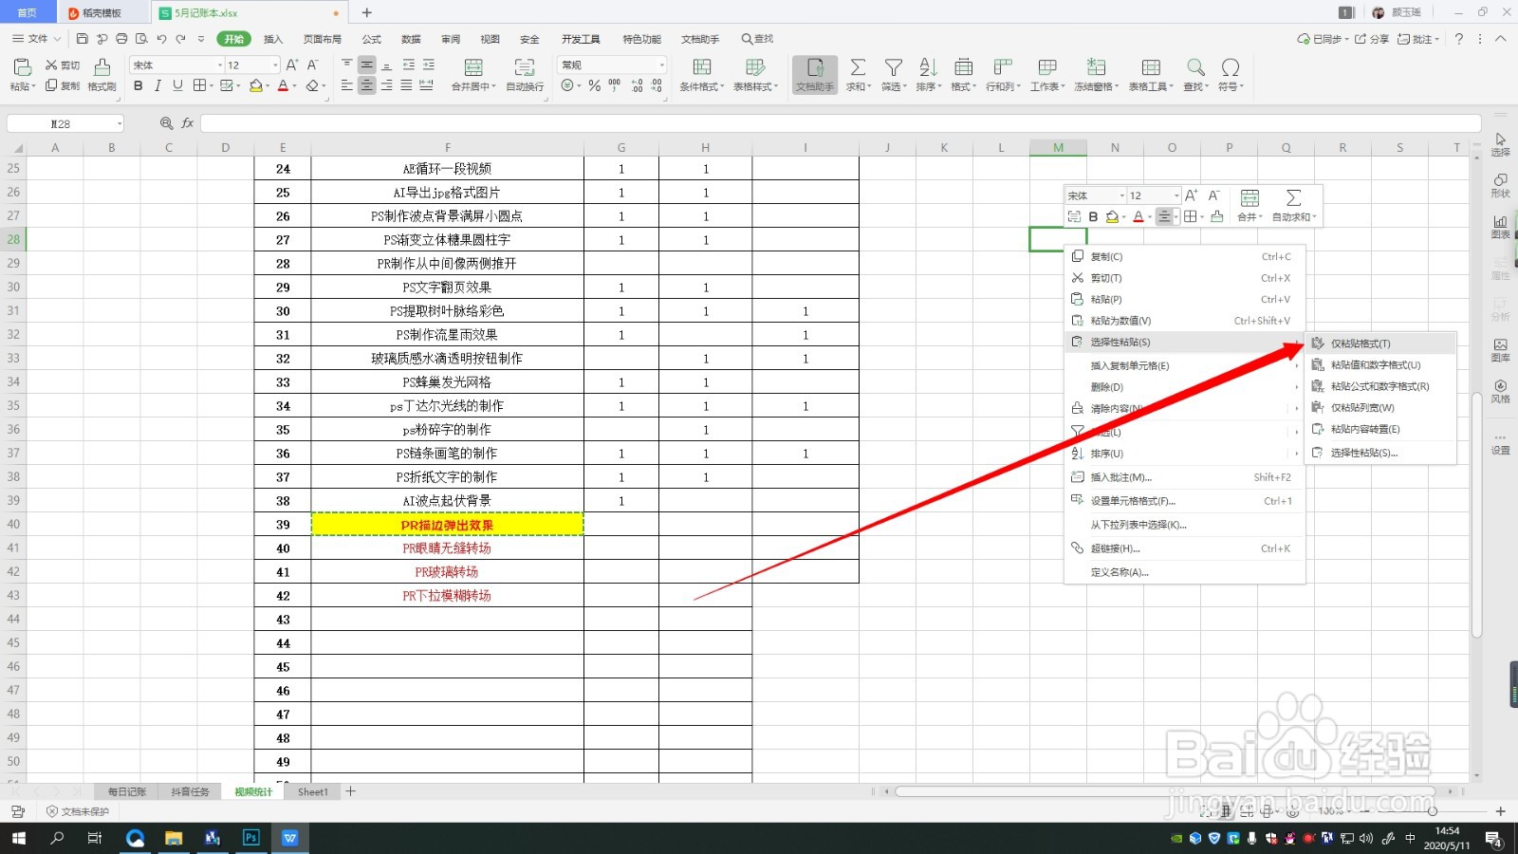Image resolution: width=1518 pixels, height=854 pixels.
Task: Click the Copy (复制) ribbon button
Action: click(x=63, y=85)
